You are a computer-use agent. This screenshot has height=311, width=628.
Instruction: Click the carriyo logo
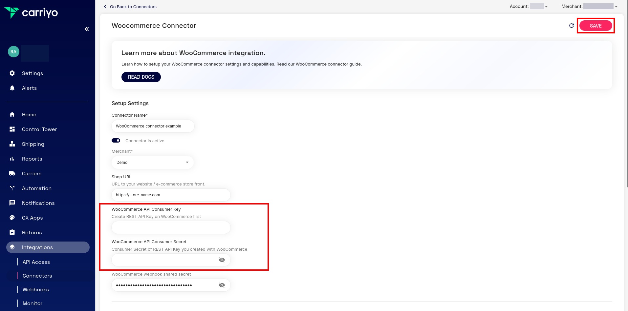tap(31, 13)
